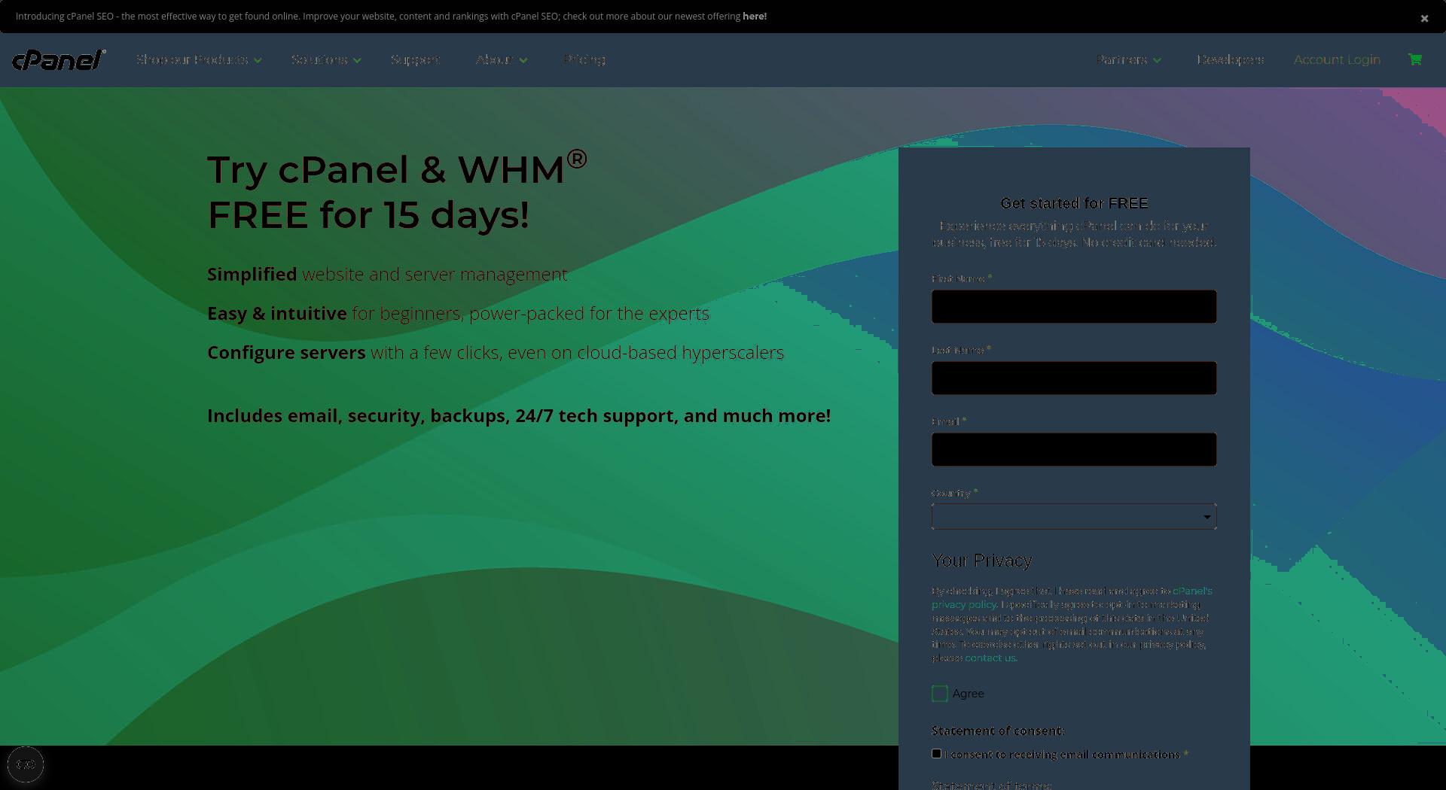Go to the Pricing page

tap(584, 59)
